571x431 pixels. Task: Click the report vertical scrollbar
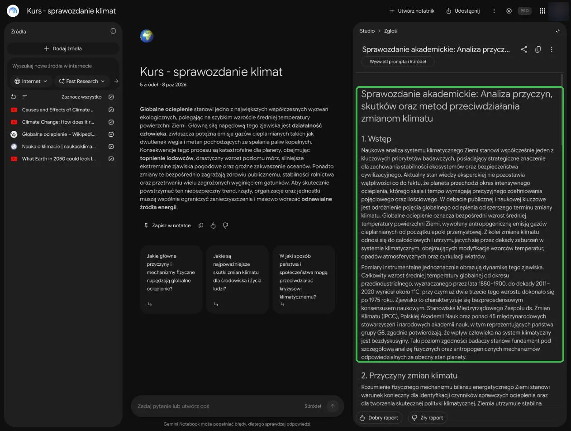click(x=562, y=109)
